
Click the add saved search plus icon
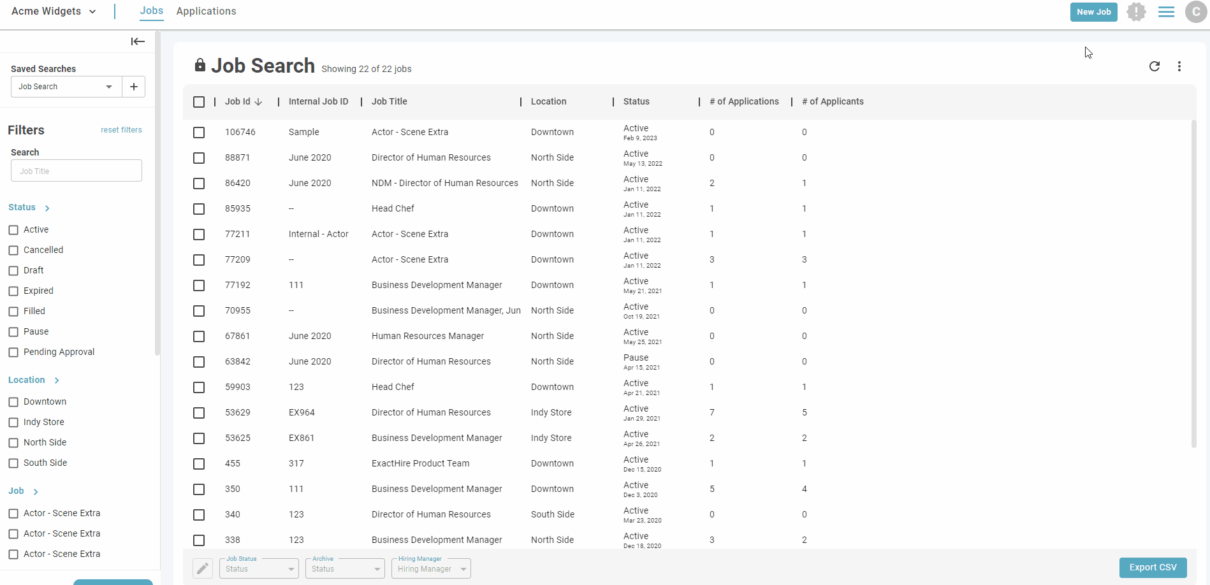click(x=134, y=87)
